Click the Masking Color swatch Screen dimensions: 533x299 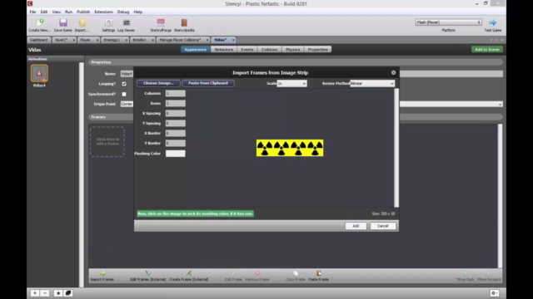(176, 154)
